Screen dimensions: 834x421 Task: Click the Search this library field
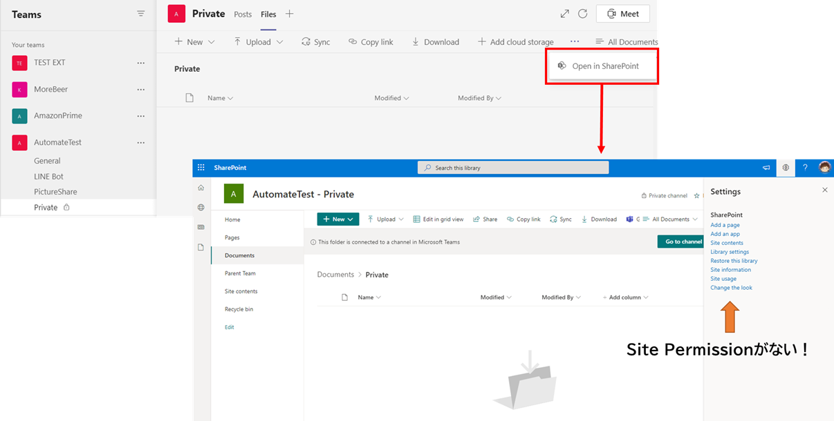(513, 168)
